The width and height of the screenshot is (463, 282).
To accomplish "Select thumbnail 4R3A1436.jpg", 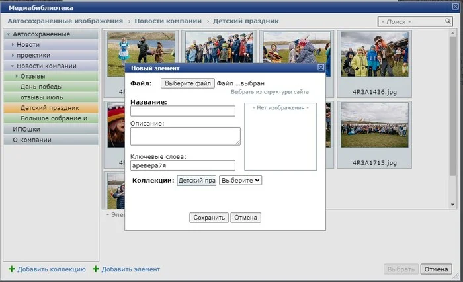I will pos(374,64).
